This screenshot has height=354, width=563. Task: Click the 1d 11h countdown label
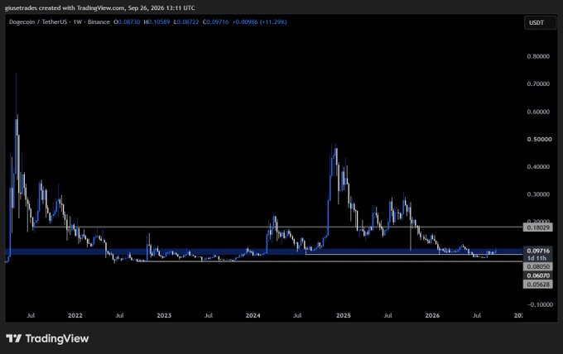(537, 258)
